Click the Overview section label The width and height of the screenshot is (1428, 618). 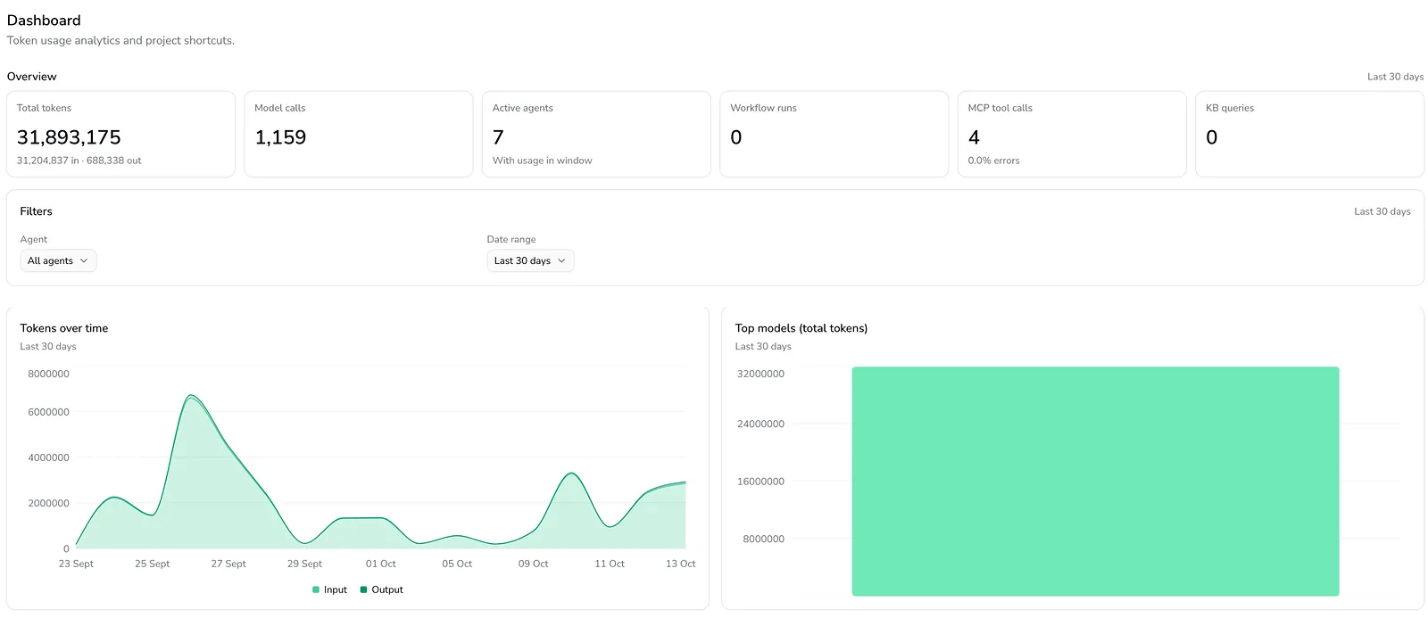pos(31,77)
